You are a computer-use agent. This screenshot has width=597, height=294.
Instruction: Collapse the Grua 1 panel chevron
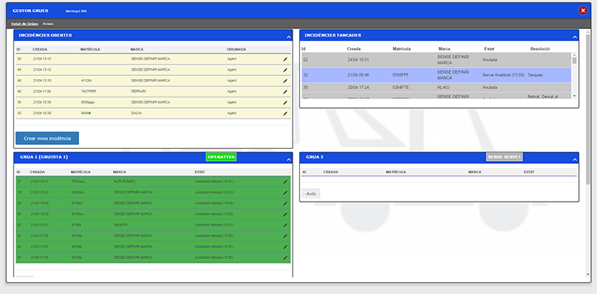(289, 159)
